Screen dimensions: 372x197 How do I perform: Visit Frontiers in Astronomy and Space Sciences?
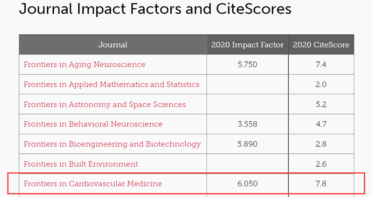point(105,104)
